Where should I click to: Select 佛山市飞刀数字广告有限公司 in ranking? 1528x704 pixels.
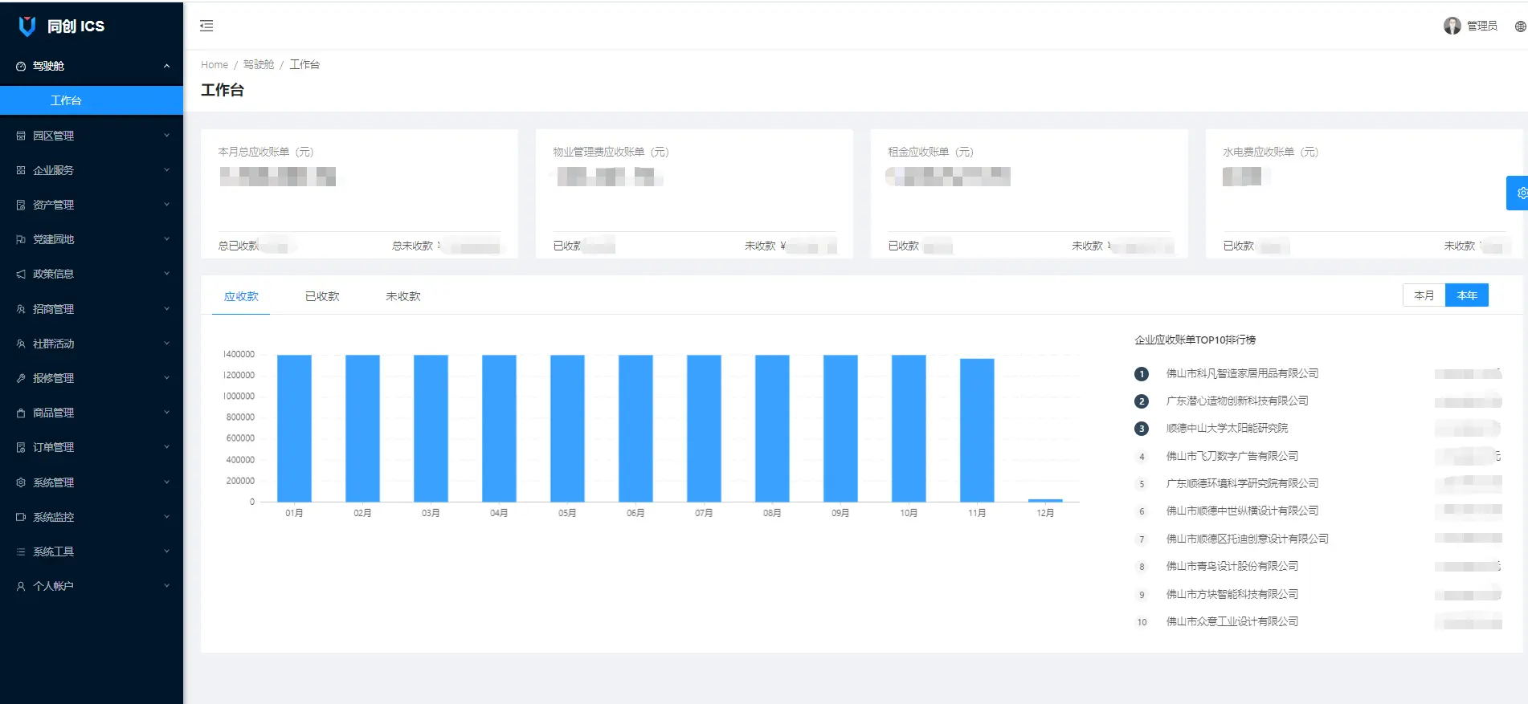(1232, 456)
